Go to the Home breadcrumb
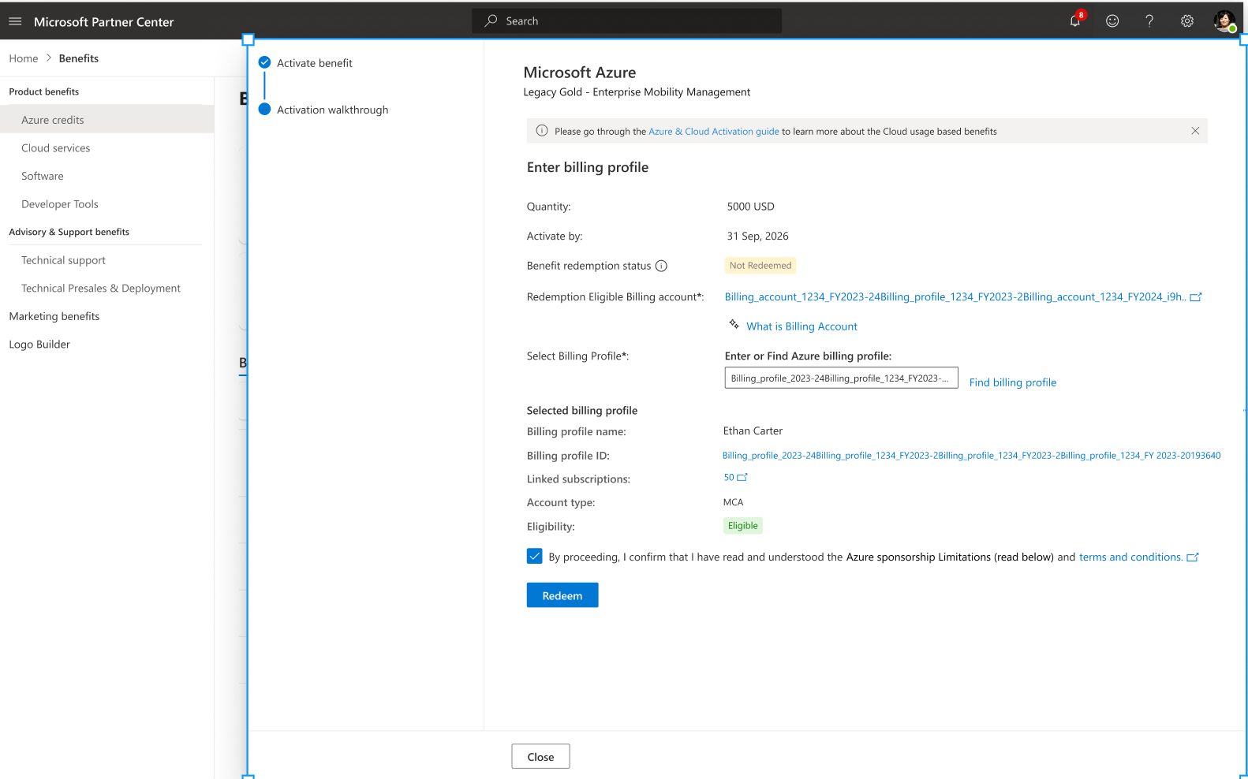1248x779 pixels. [24, 58]
